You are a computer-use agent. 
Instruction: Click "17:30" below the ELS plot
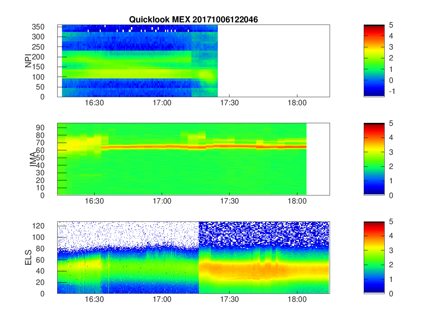coord(229,300)
